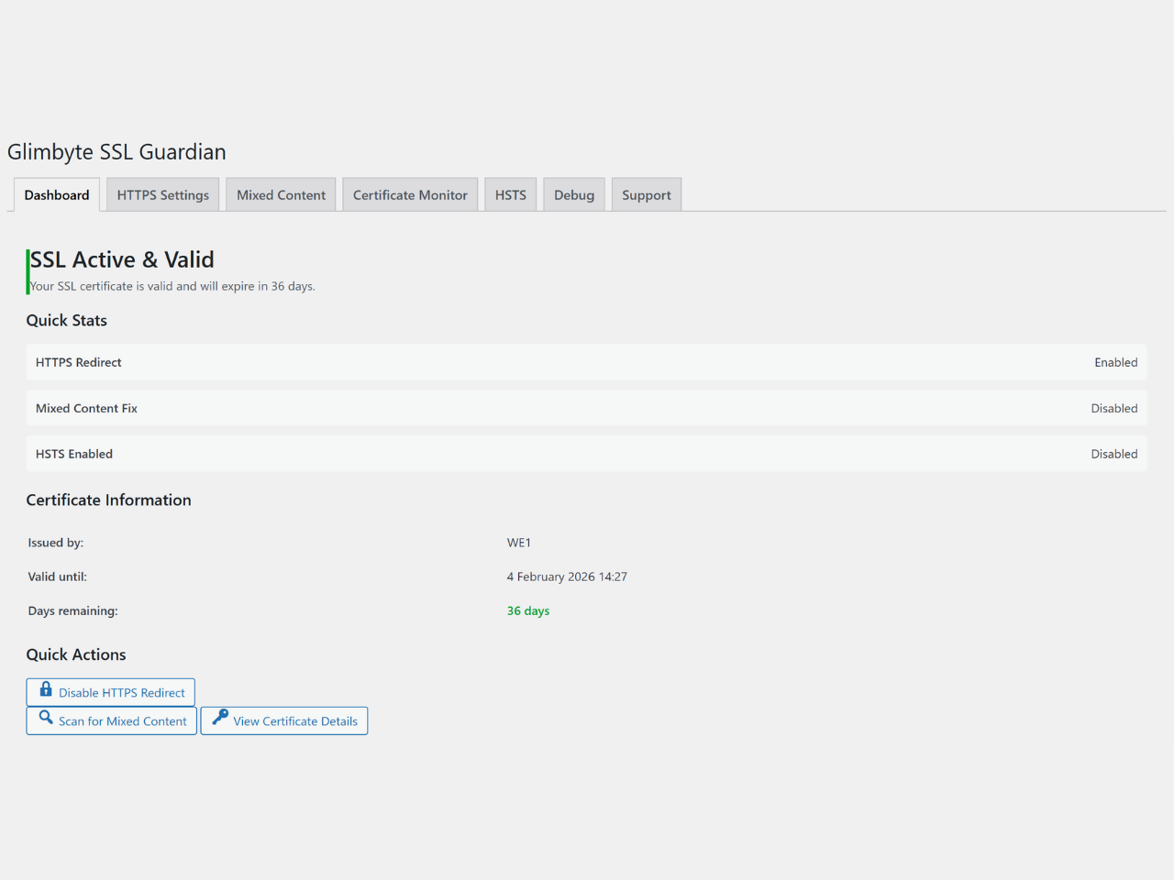Viewport: 1174px width, 880px height.
Task: Open the Debug tab
Action: pos(573,195)
